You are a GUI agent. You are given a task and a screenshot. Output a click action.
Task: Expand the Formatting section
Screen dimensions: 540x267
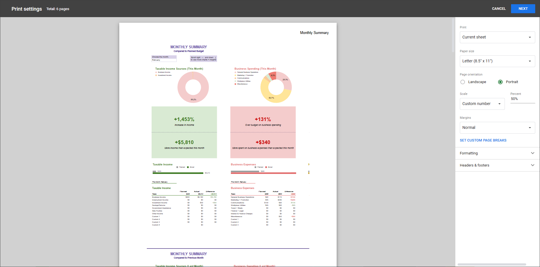pos(497,153)
